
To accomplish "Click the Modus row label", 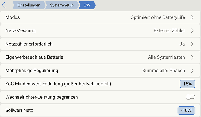I will point(13,17).
